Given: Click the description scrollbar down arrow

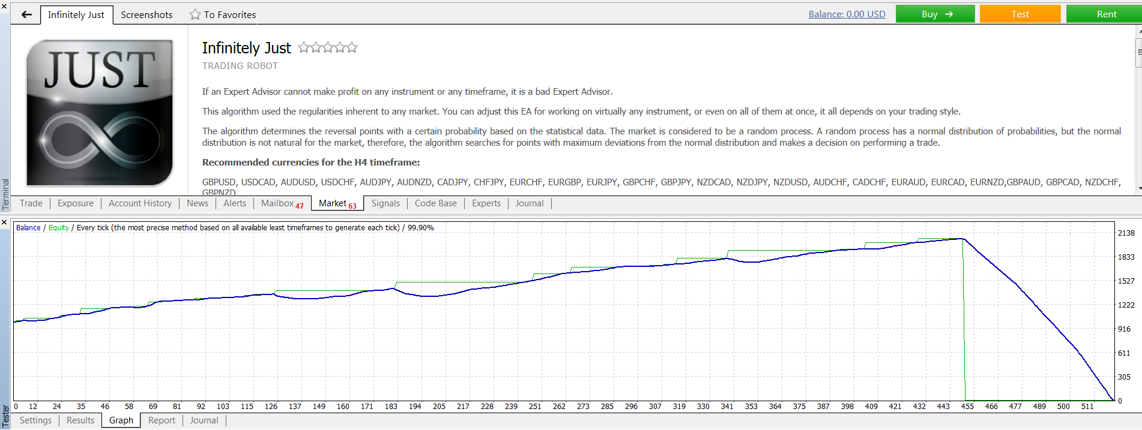Looking at the screenshot, I should click(x=1138, y=189).
